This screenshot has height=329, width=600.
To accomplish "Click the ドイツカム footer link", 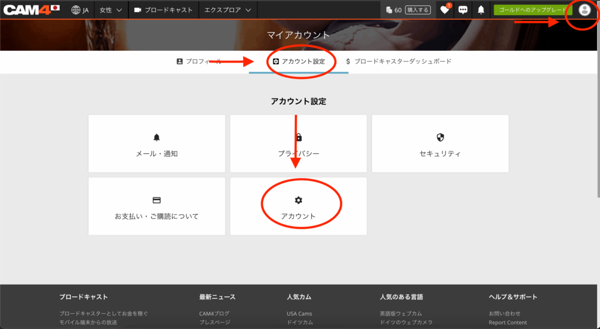I will [300, 322].
